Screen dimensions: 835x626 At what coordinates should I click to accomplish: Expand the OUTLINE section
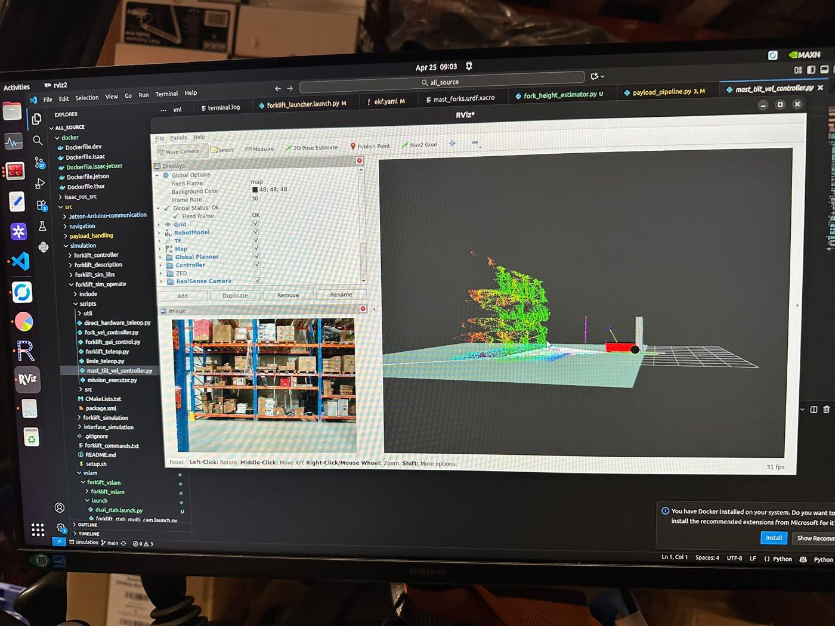tap(87, 525)
